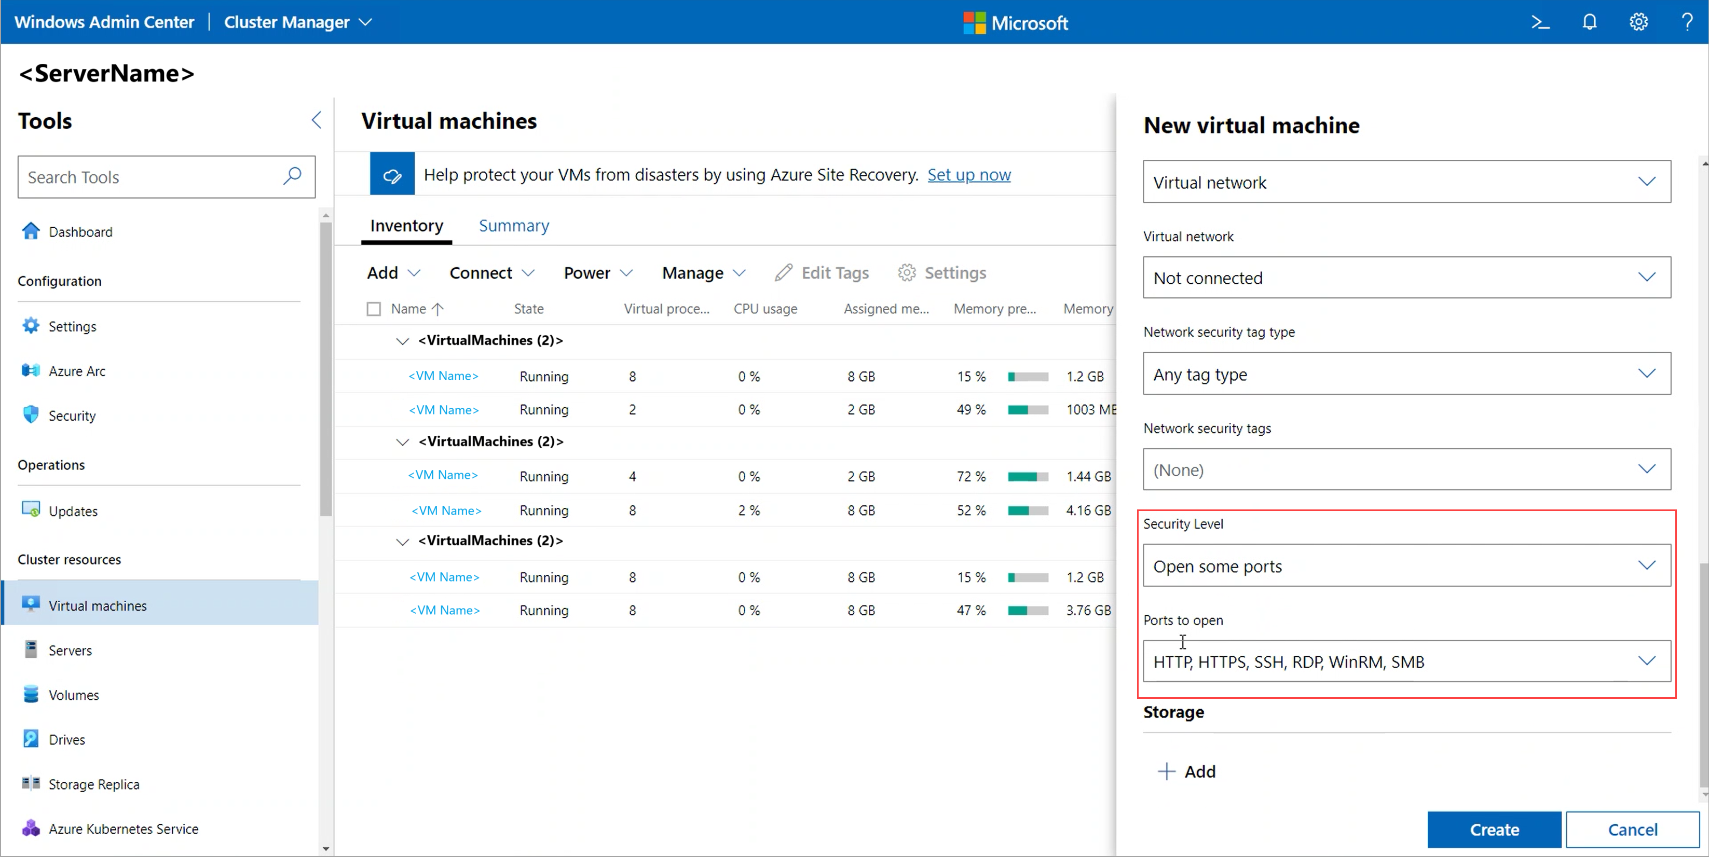
Task: Expand the Ports to open dropdown
Action: point(1406,661)
